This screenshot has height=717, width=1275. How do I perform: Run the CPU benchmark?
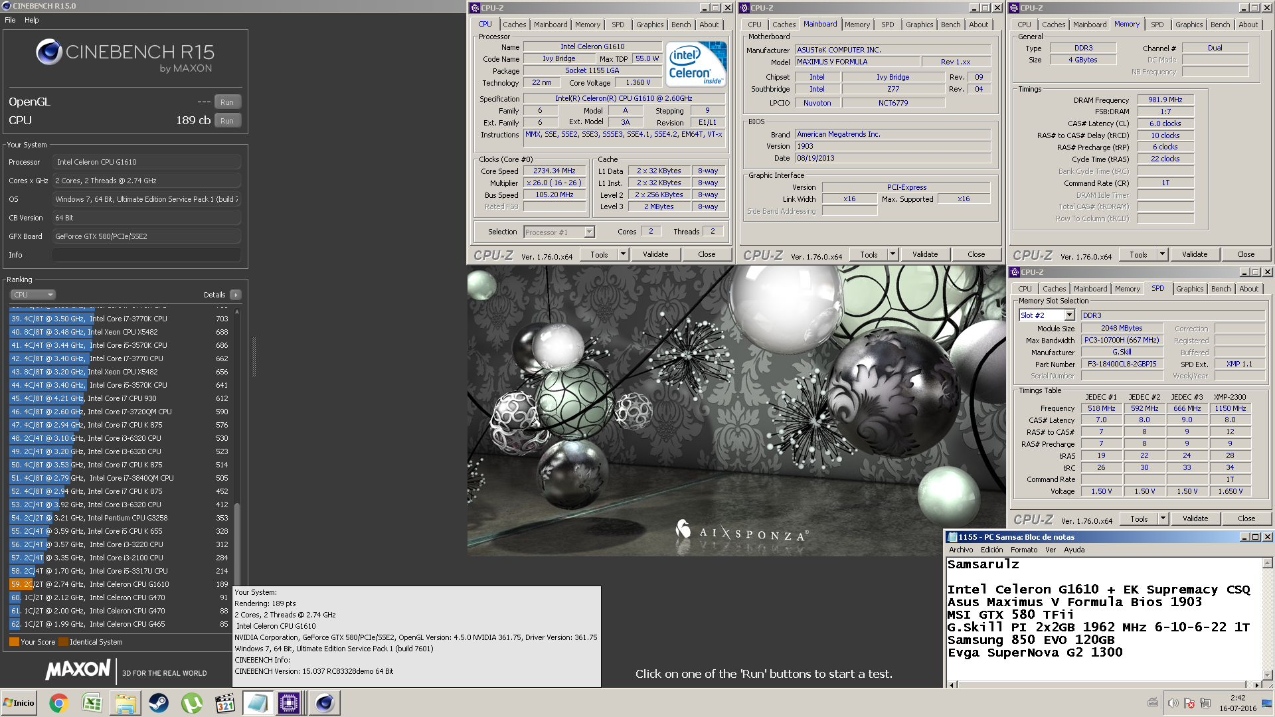coord(227,121)
